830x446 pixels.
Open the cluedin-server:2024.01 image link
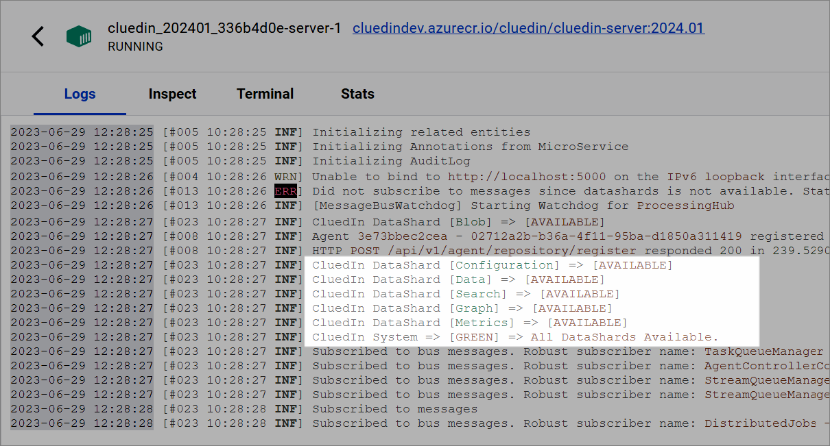(528, 28)
